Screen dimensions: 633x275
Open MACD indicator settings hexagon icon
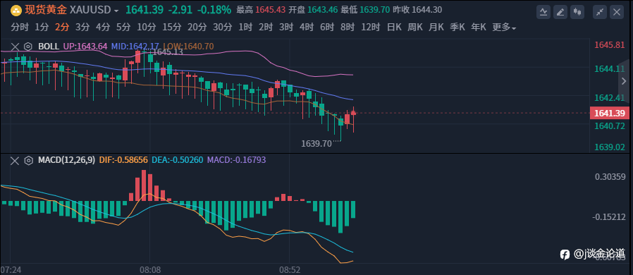tap(28, 161)
